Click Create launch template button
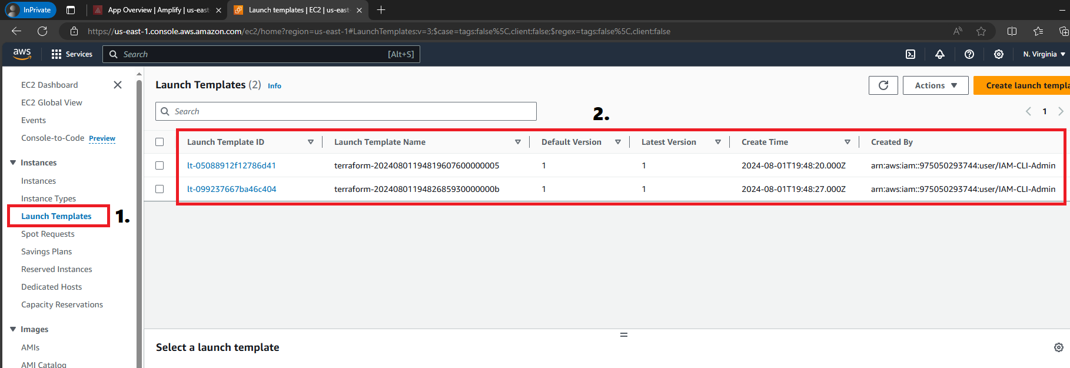 click(1022, 85)
